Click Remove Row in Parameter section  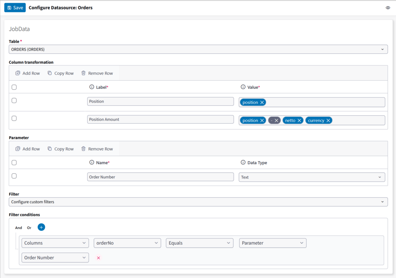tap(97, 149)
